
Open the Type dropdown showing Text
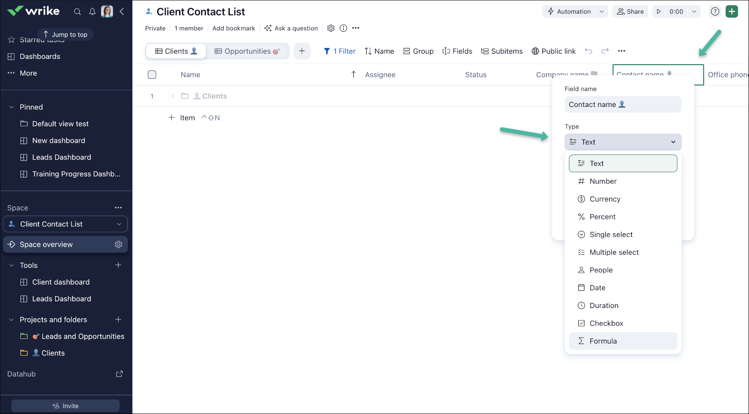pos(623,142)
